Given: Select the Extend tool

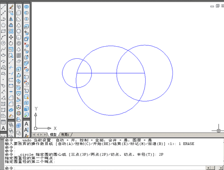Looking at the screenshot, I should click(11, 74).
